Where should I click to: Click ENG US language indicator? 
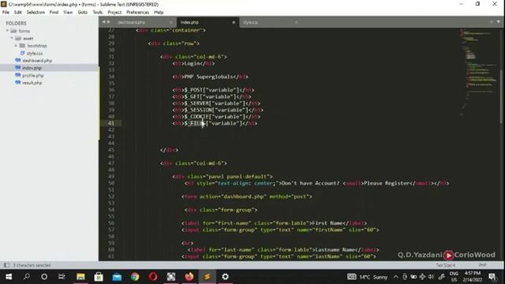coord(454,277)
